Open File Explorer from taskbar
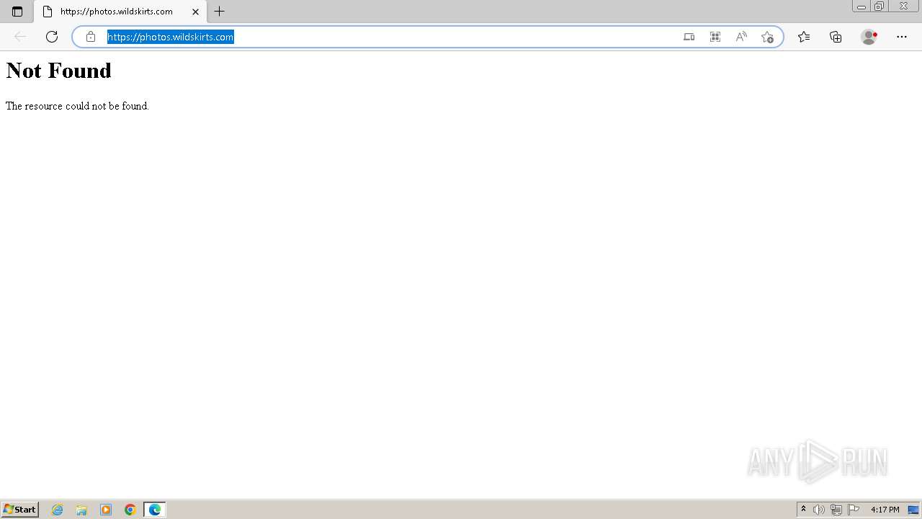The width and height of the screenshot is (922, 519). point(81,510)
